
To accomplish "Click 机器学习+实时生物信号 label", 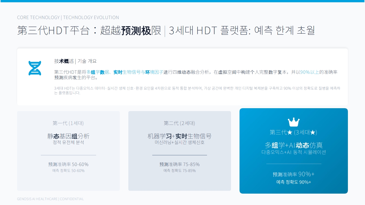I will [179, 136].
